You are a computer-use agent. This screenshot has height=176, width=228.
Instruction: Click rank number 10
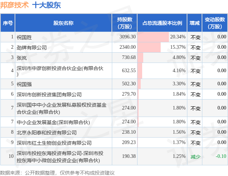(11, 156)
